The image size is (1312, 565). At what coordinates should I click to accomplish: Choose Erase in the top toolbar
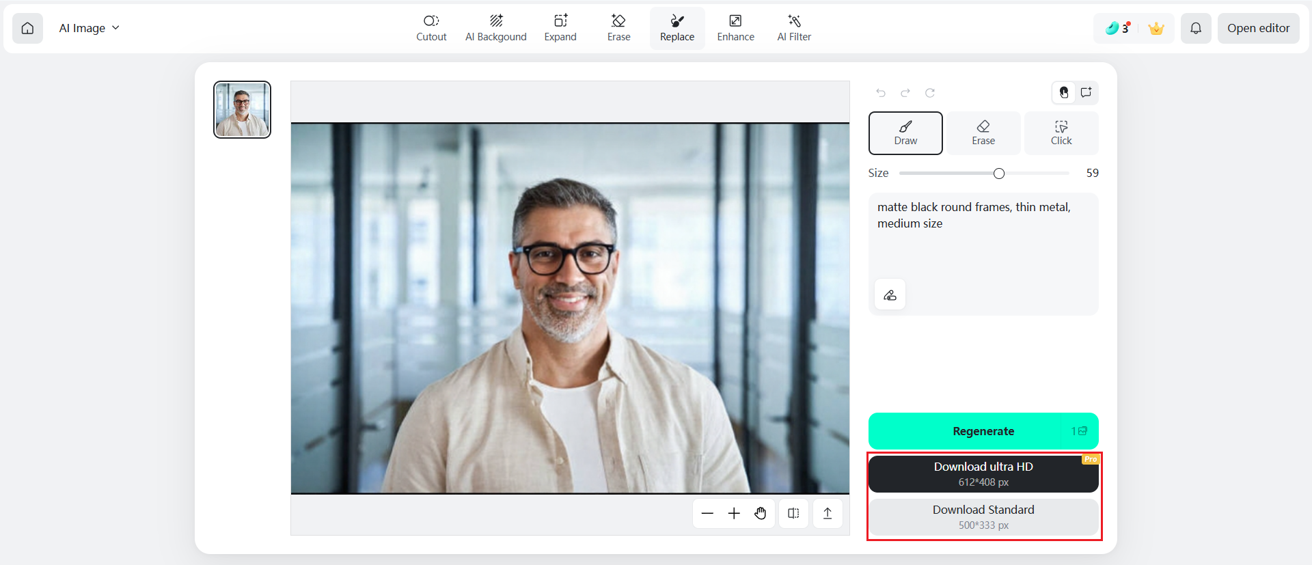618,28
